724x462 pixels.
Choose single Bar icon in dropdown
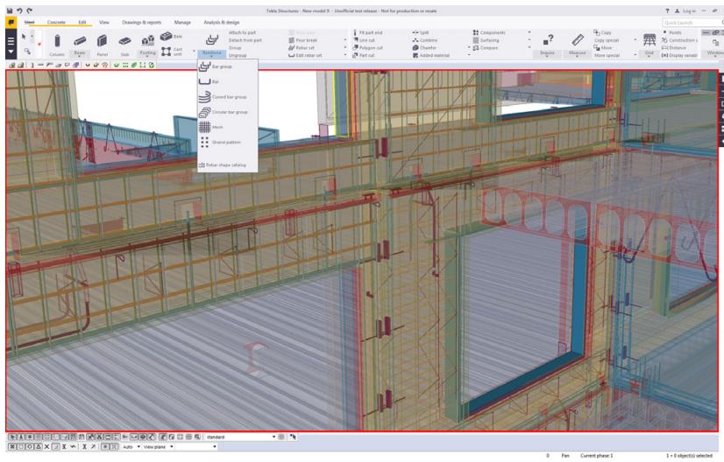tap(204, 81)
